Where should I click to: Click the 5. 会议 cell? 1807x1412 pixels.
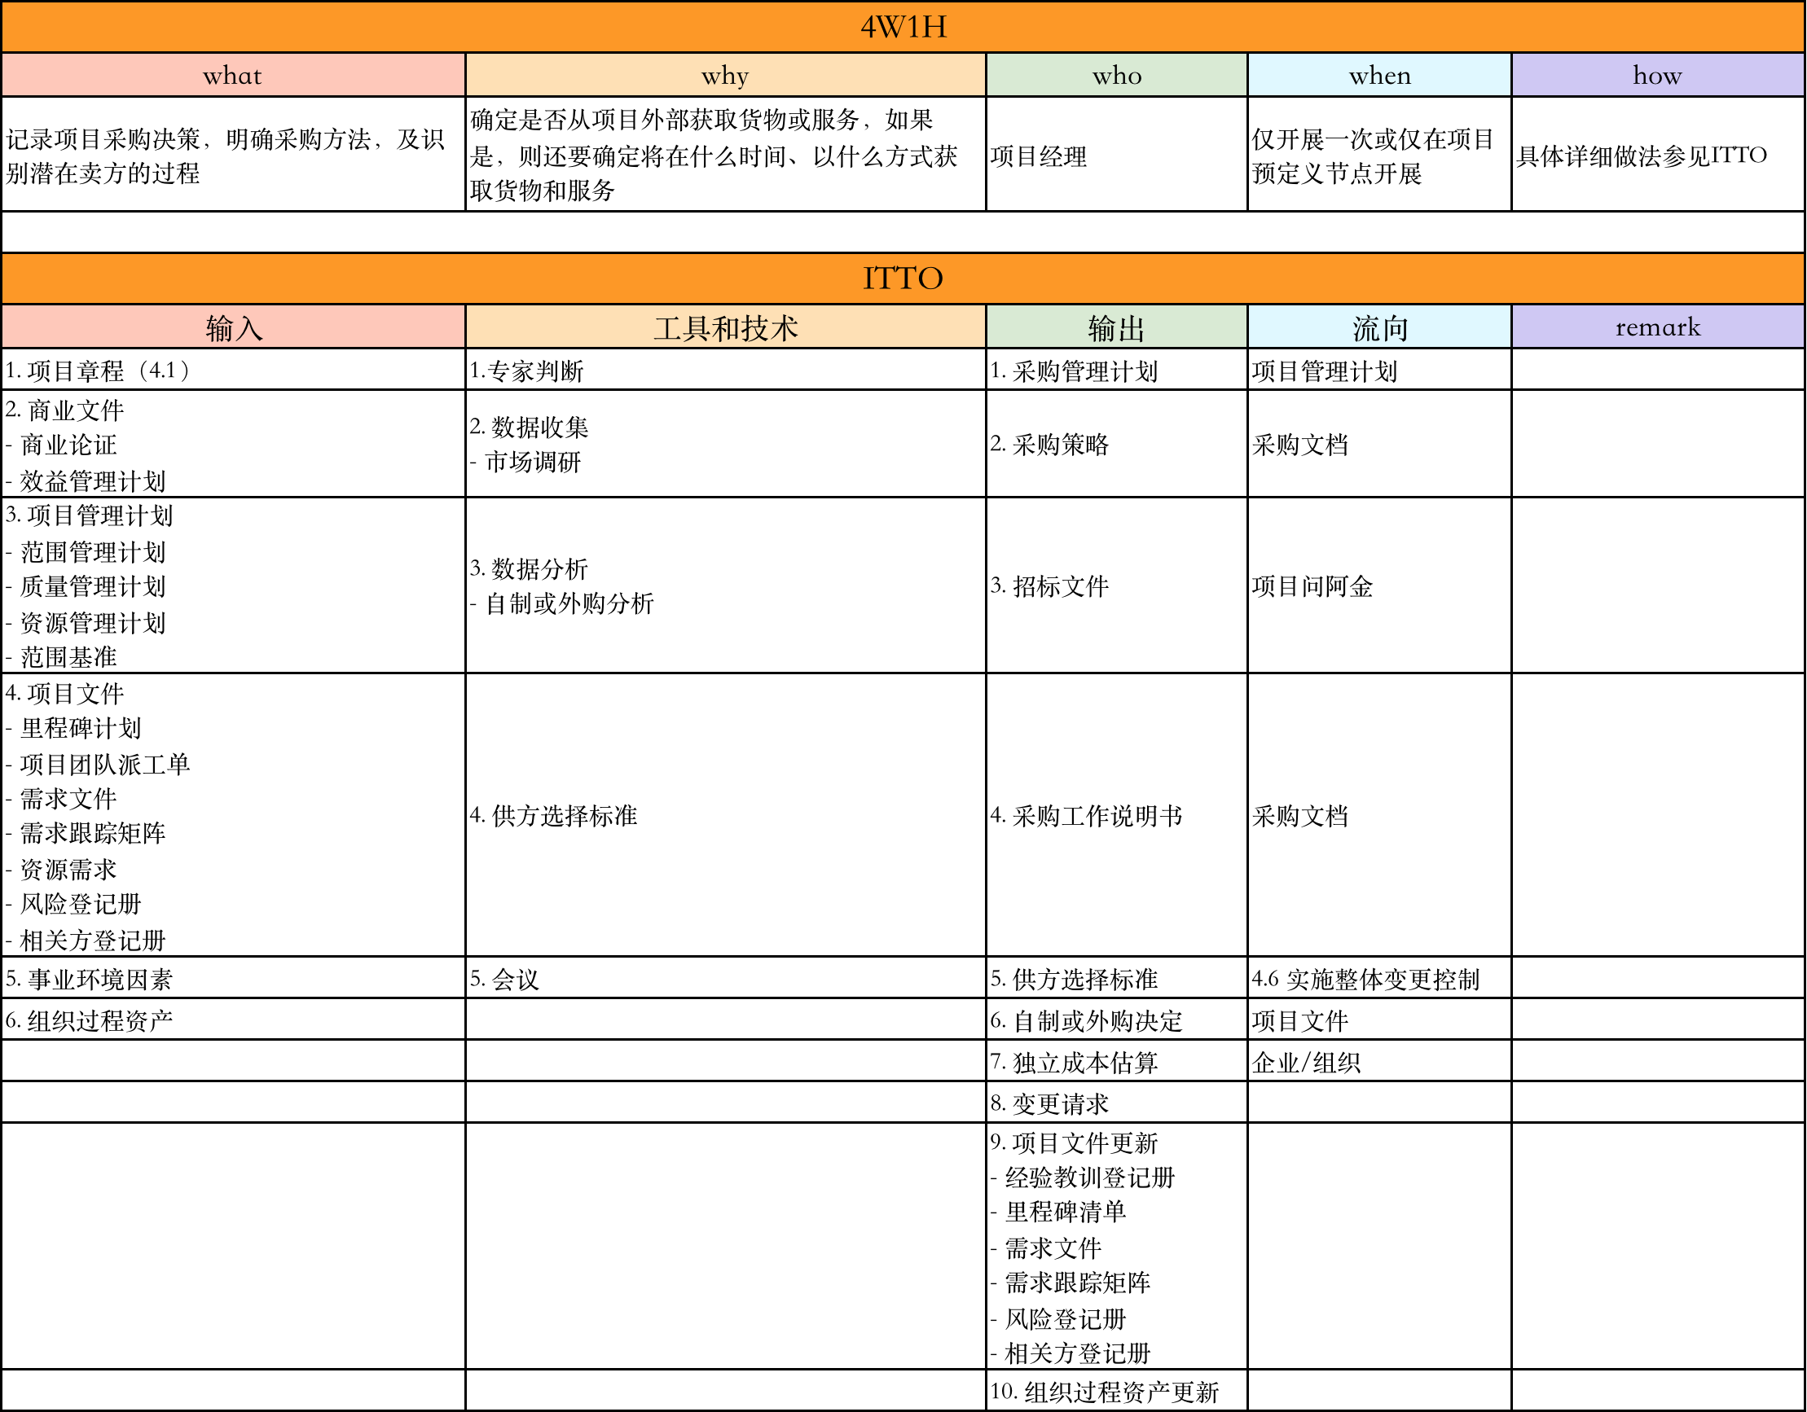click(726, 979)
